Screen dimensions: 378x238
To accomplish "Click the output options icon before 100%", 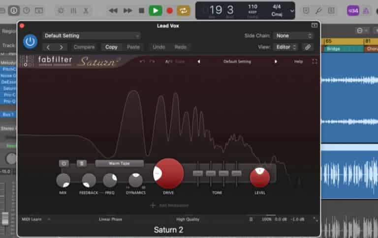I will pos(251,219).
